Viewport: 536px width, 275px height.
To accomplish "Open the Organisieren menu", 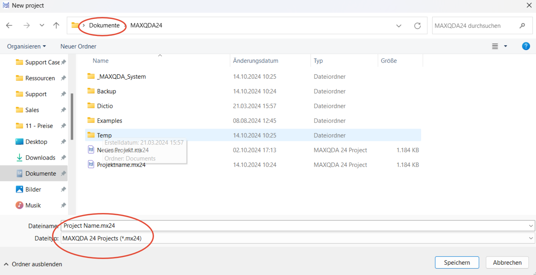I will (27, 46).
